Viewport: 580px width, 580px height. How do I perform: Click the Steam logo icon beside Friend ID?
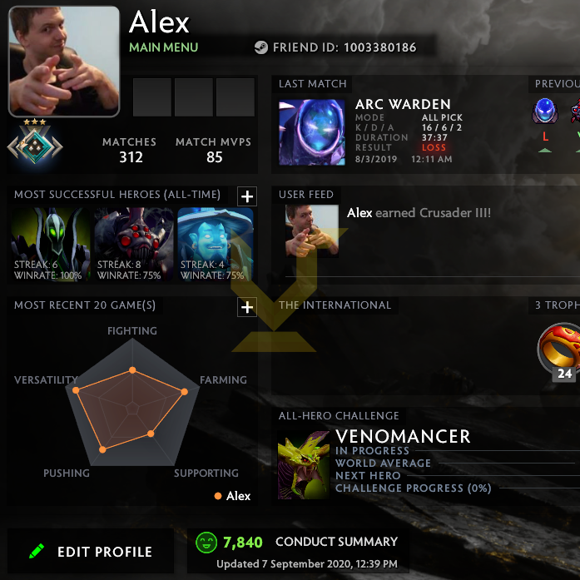(260, 47)
